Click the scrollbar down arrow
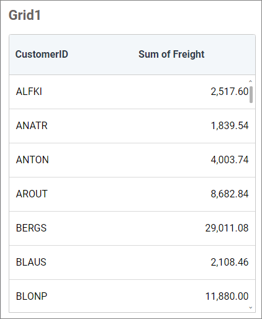Viewport: 262px width, 319px height. [251, 308]
